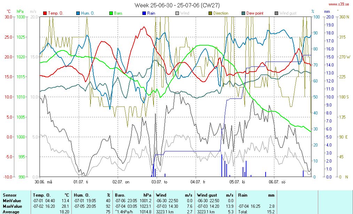
Task: Click the '360 N' direction axis label
Action: (344, 17)
